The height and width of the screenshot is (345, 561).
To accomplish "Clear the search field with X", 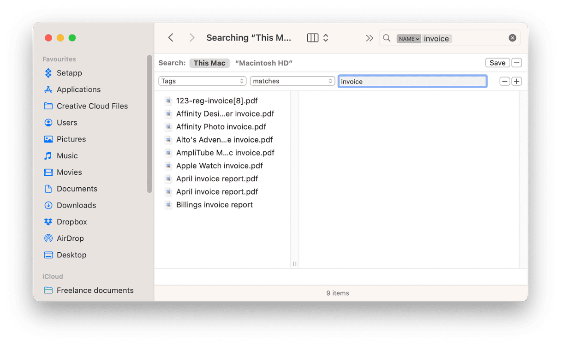I will [x=513, y=38].
